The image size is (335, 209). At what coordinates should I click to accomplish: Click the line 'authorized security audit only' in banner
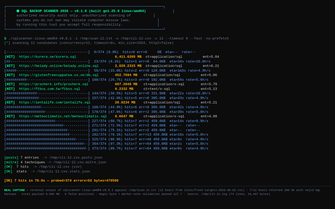pos(73,16)
